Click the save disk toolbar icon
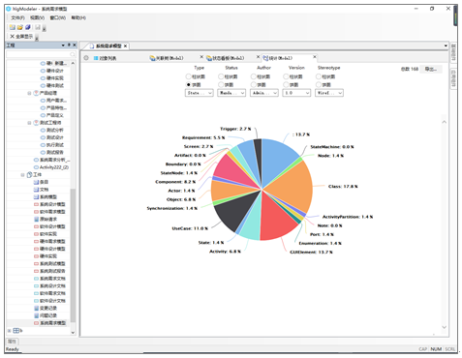Viewport: 462px width, 358px height. [38, 27]
